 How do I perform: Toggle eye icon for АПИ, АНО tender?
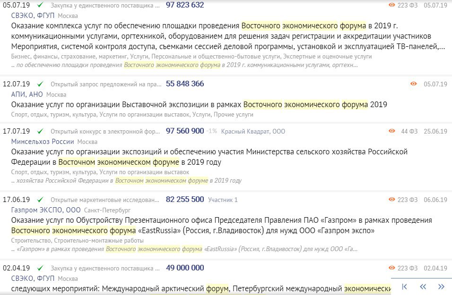tap(414, 84)
